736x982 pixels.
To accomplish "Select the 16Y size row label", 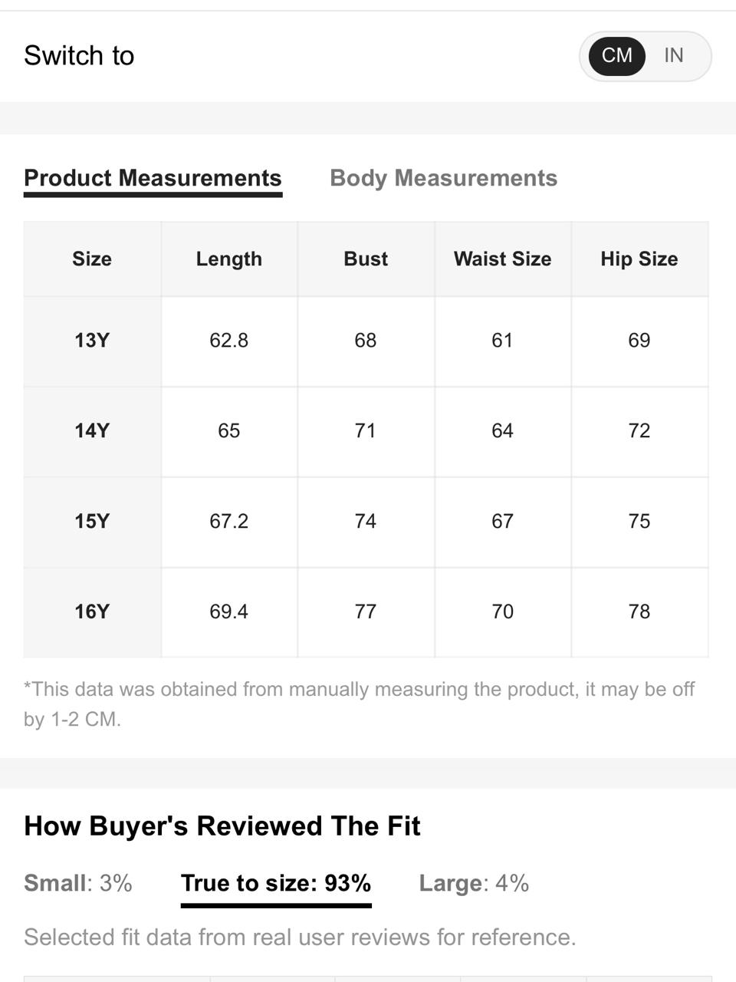I will tap(92, 612).
